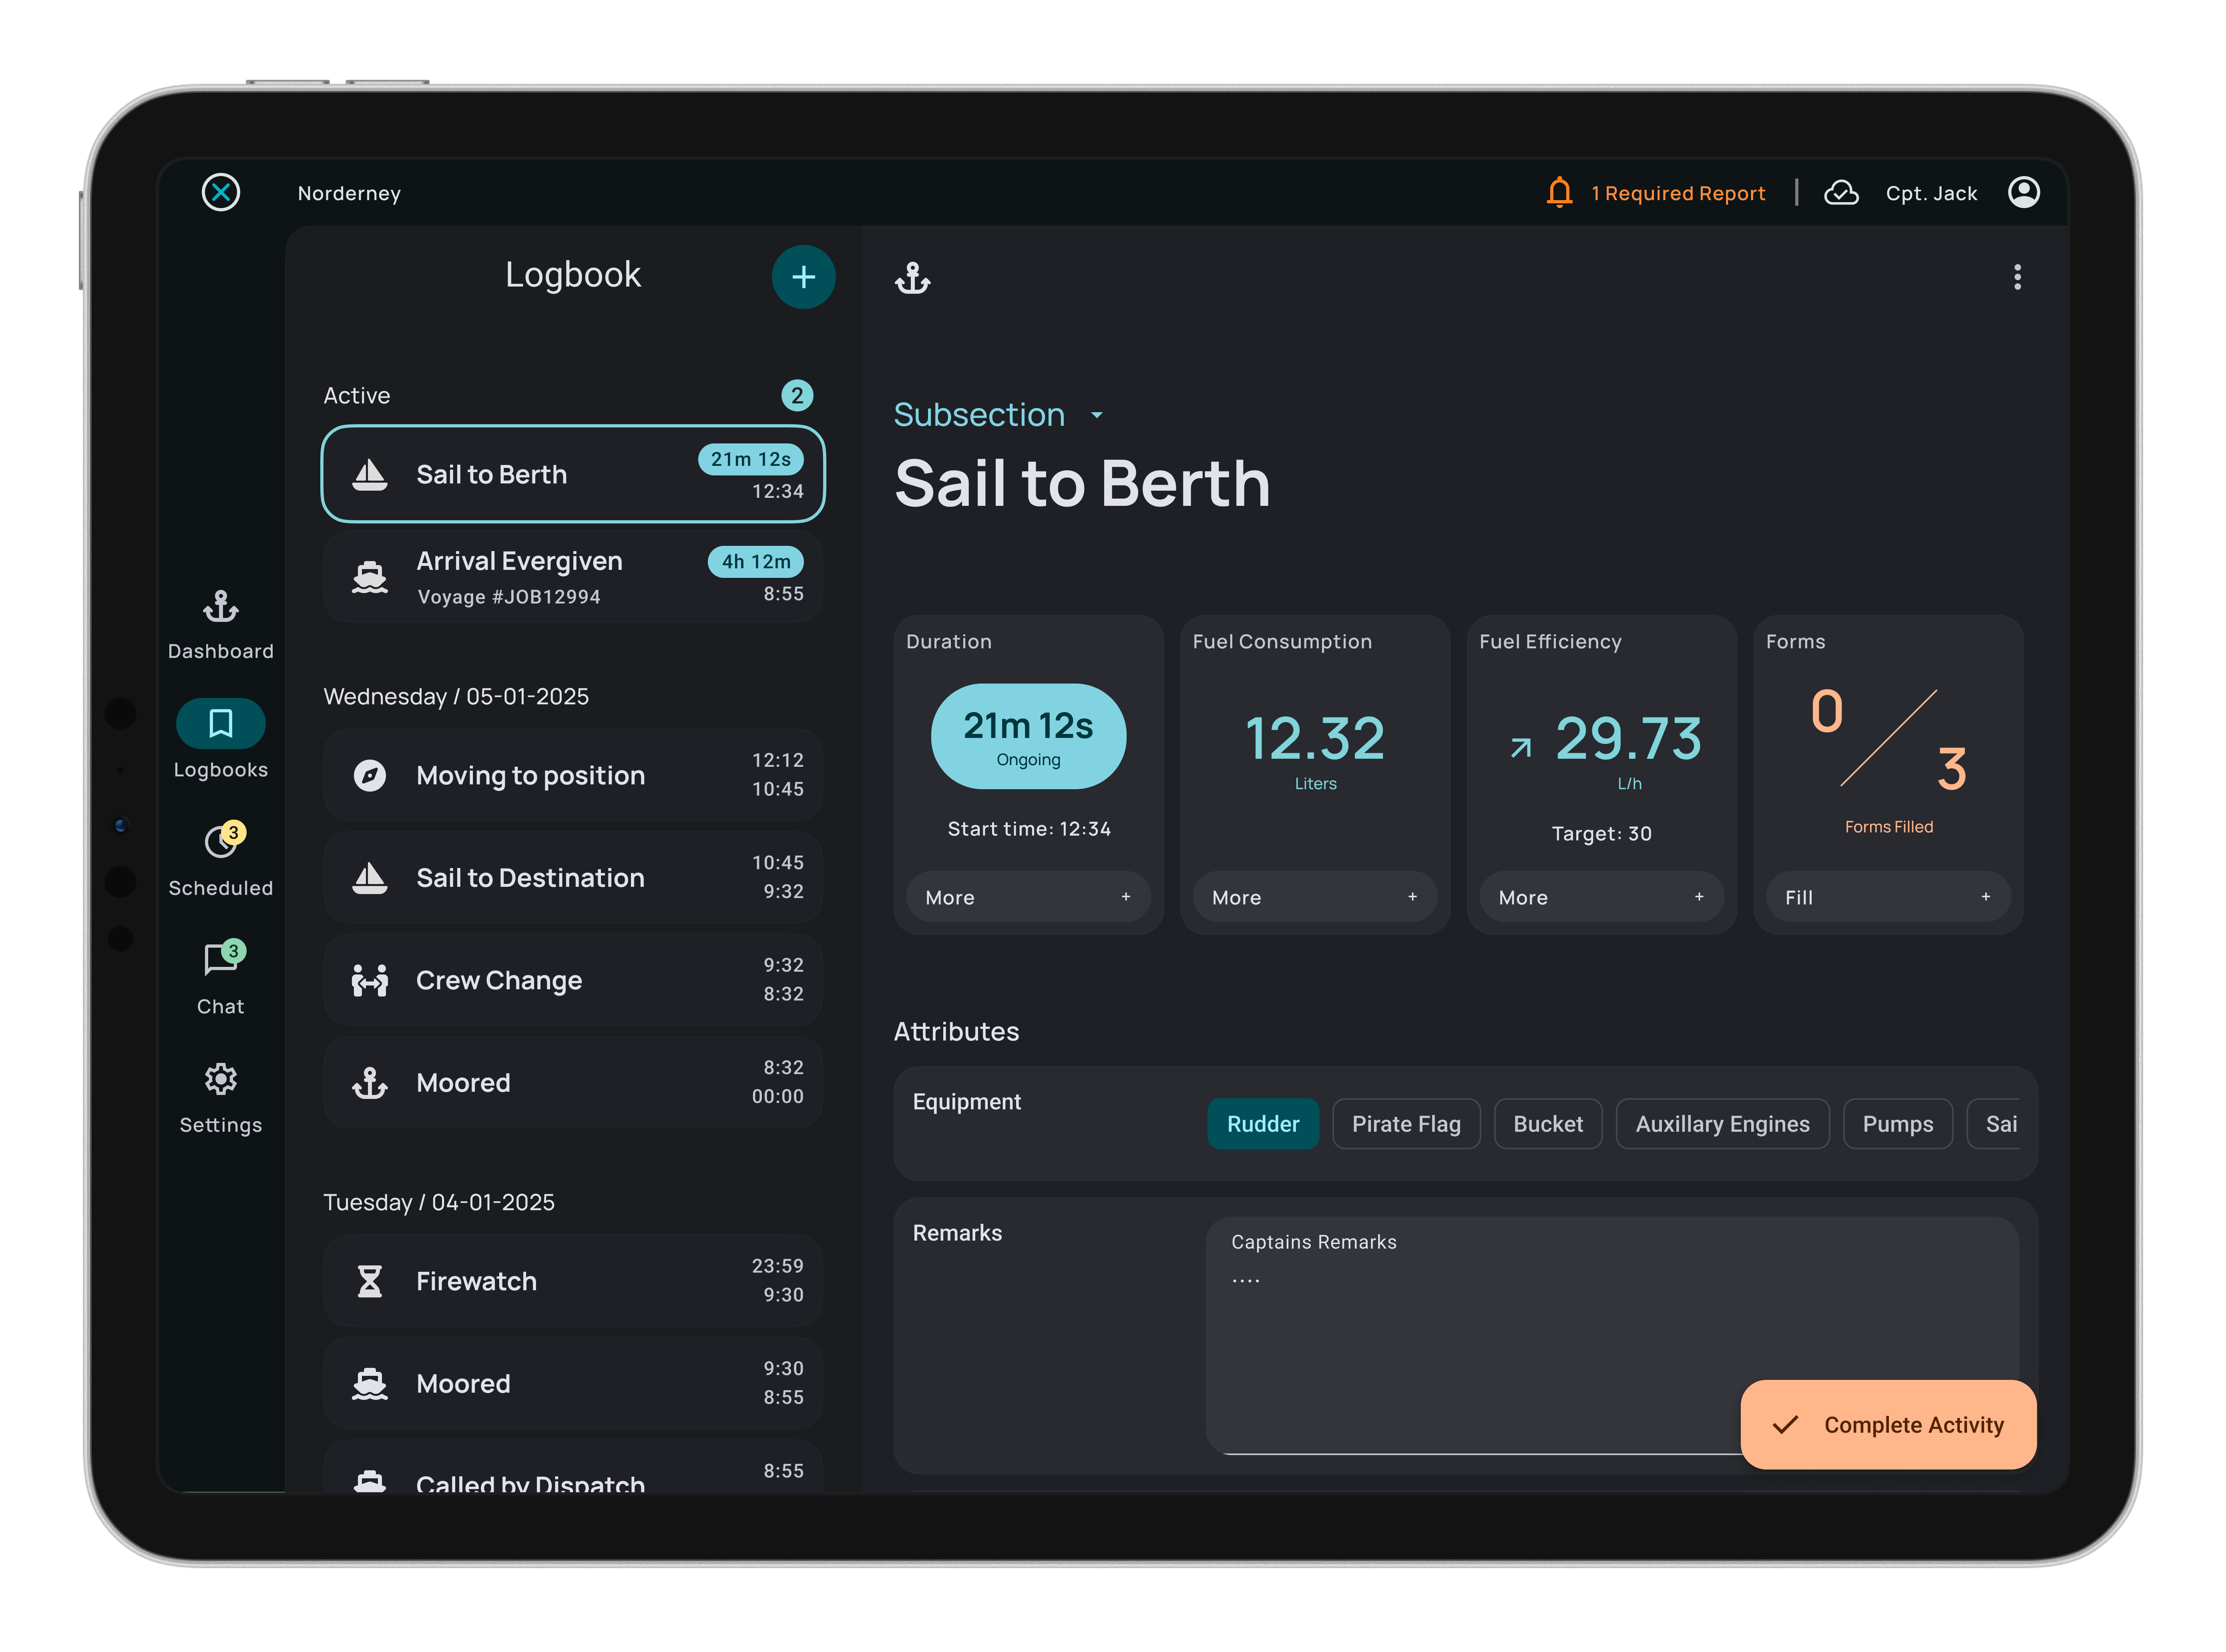The width and height of the screenshot is (2226, 1652).
Task: Go to Logbooks in the sidebar
Action: click(220, 740)
